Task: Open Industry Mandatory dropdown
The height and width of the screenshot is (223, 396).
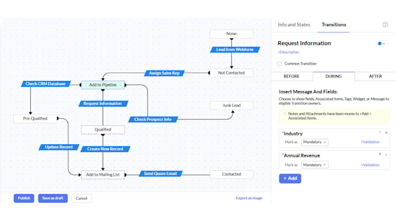Action: point(314,142)
